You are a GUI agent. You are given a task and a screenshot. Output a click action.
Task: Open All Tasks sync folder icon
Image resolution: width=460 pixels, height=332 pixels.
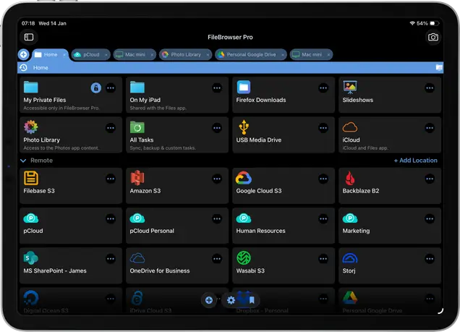point(137,127)
